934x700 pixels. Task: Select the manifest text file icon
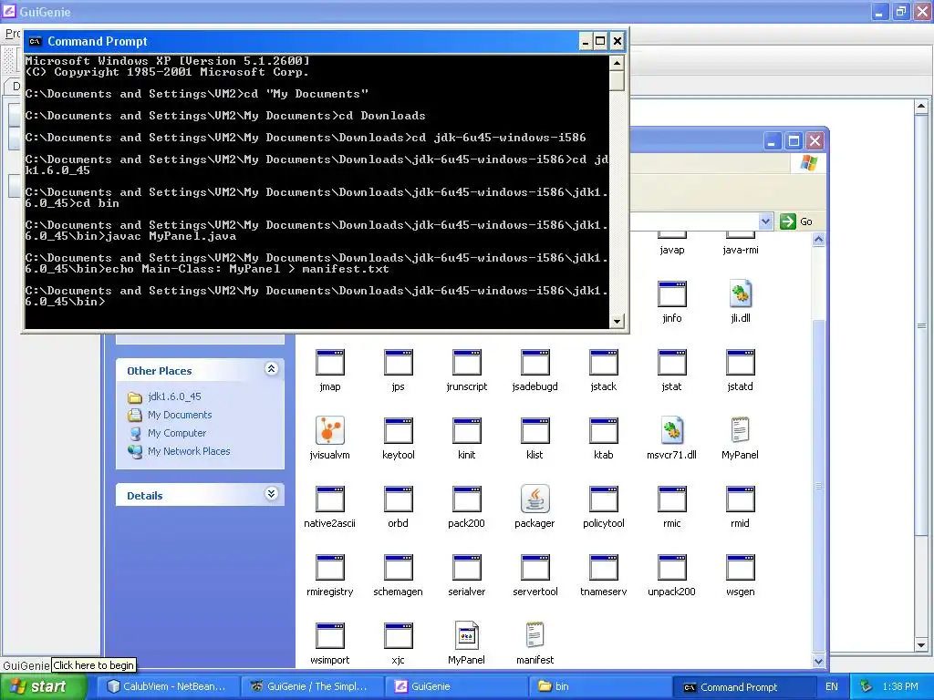coord(534,635)
